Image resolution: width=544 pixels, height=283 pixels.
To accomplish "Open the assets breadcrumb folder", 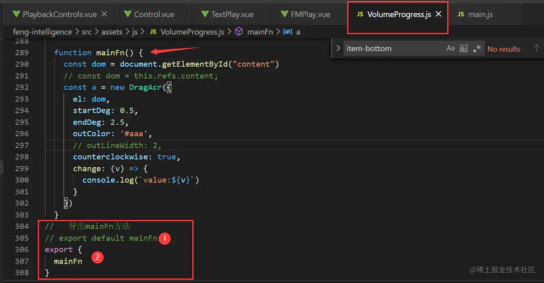I will point(111,32).
